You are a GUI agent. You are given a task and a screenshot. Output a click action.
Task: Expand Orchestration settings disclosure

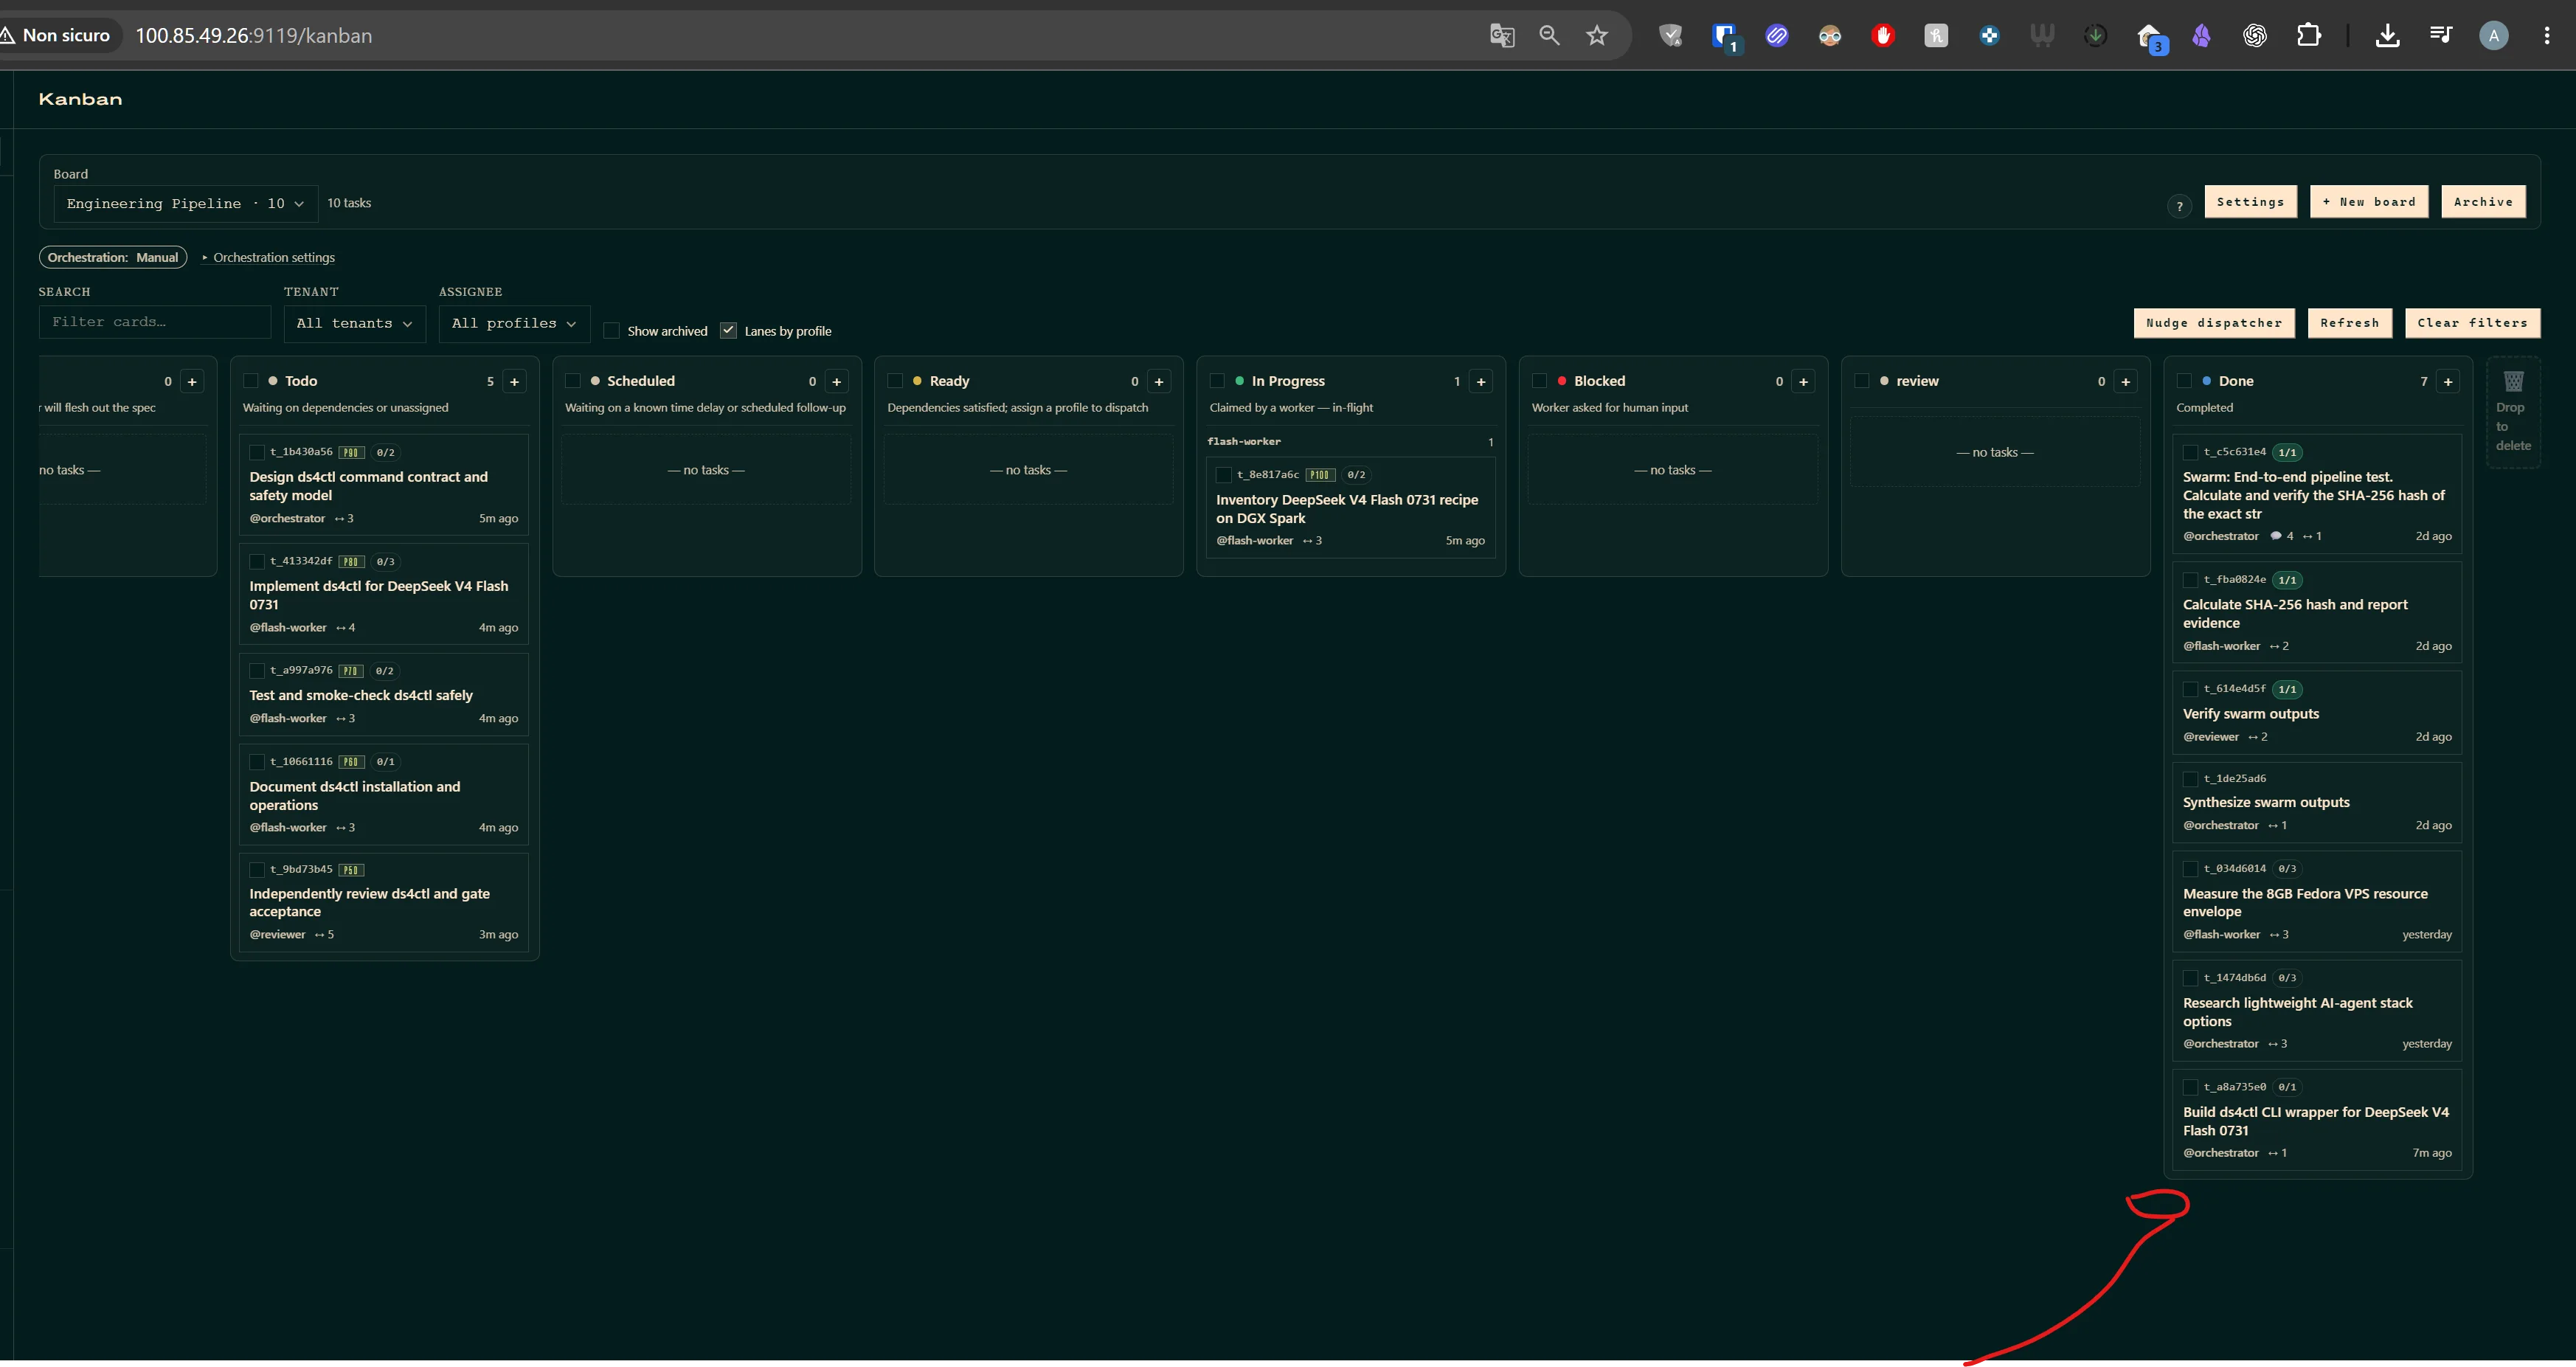pyautogui.click(x=268, y=258)
